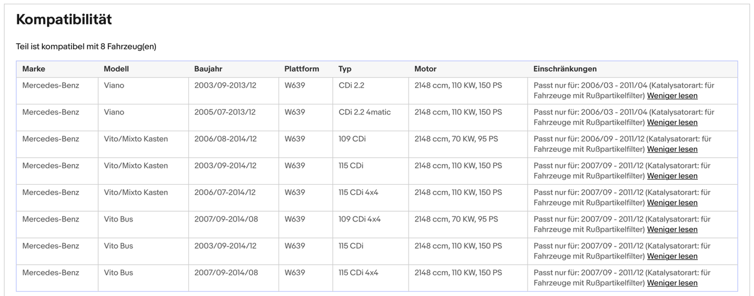Select the Motor column header
This screenshot has height=296, width=754.
point(425,69)
